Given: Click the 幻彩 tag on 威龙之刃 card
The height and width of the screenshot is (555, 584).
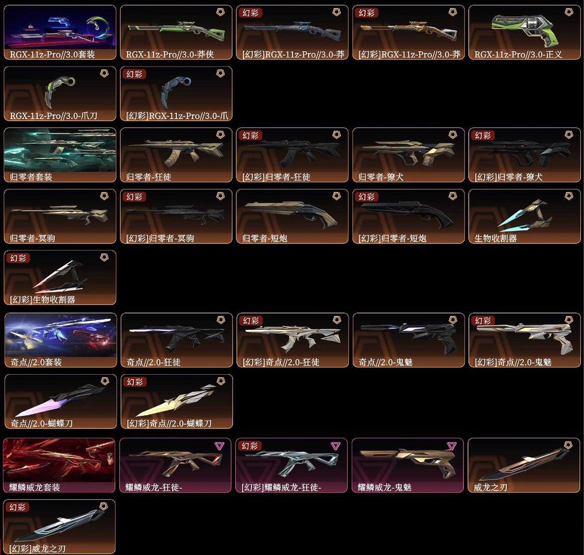Looking at the screenshot, I should (x=17, y=507).
